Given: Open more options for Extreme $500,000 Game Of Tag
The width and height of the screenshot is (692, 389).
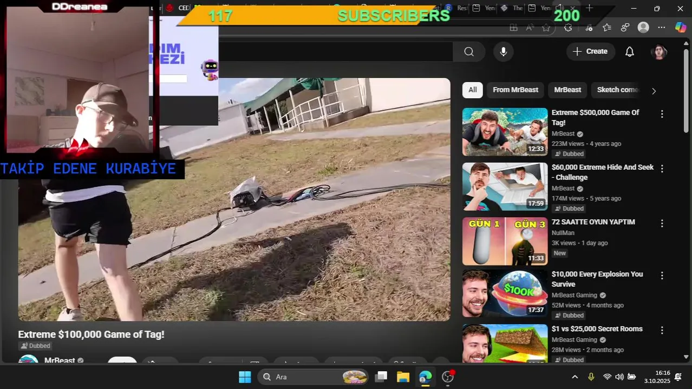Looking at the screenshot, I should tap(662, 114).
